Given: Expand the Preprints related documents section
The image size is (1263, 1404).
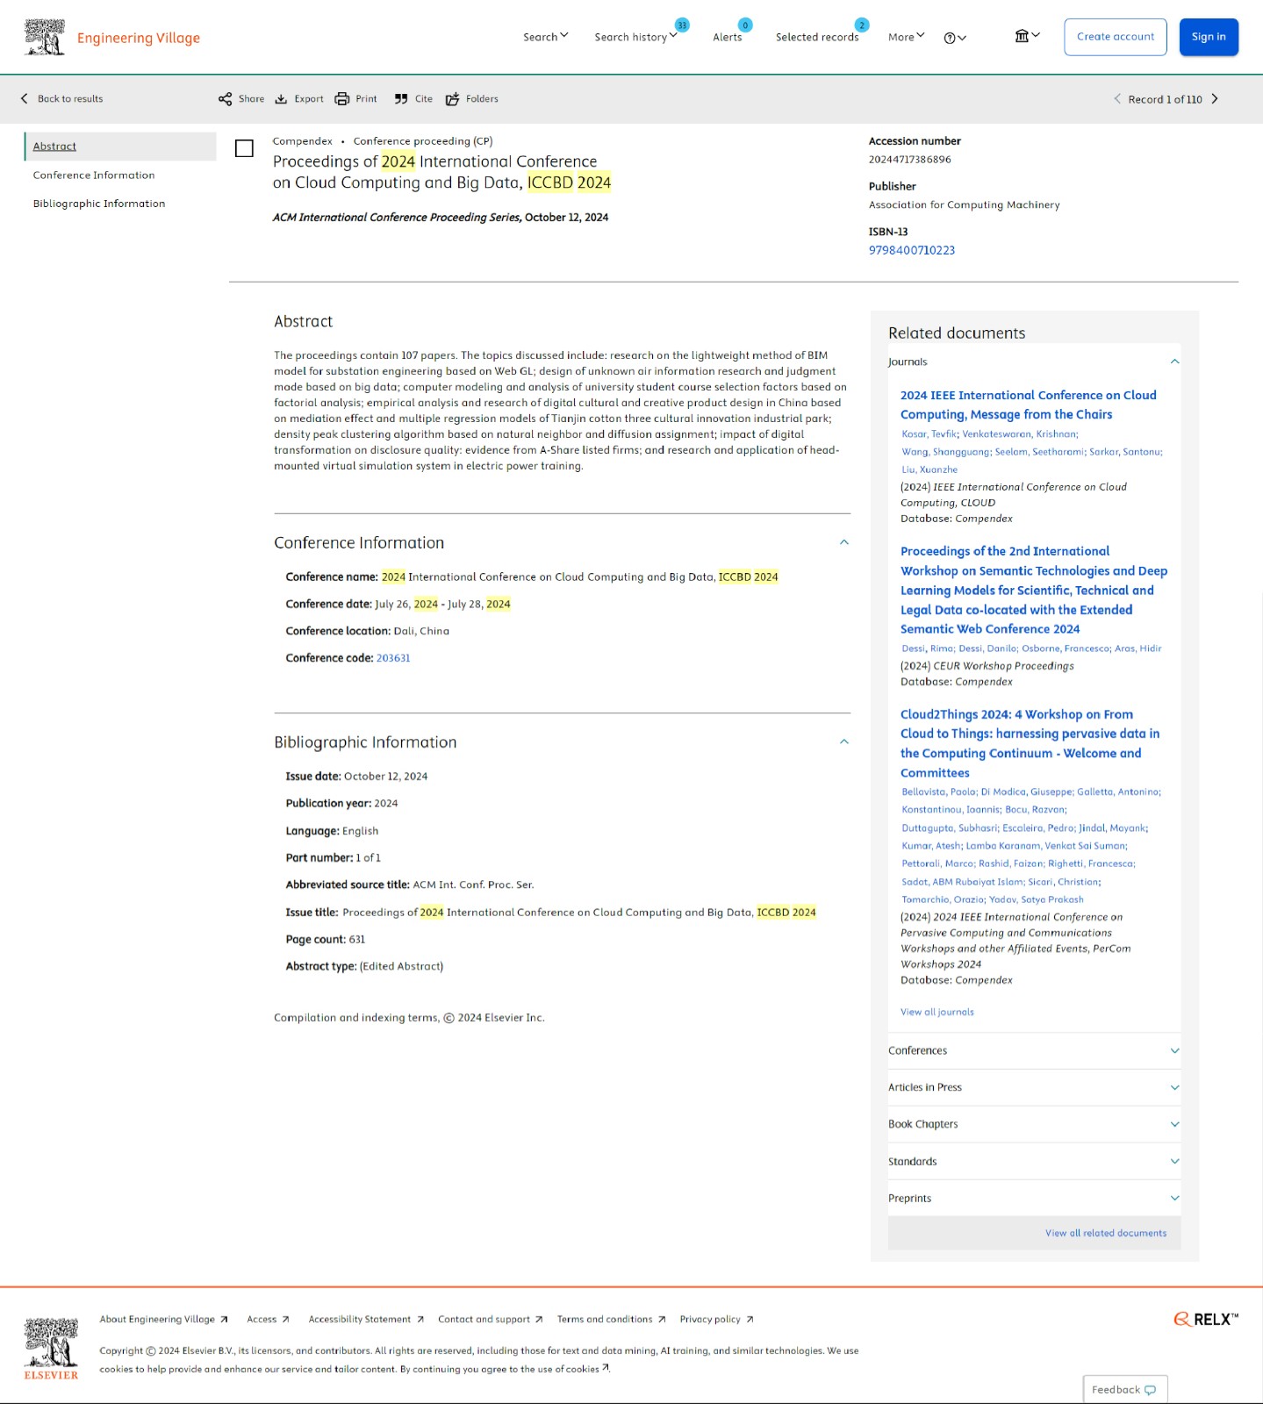Looking at the screenshot, I should pyautogui.click(x=1174, y=1198).
